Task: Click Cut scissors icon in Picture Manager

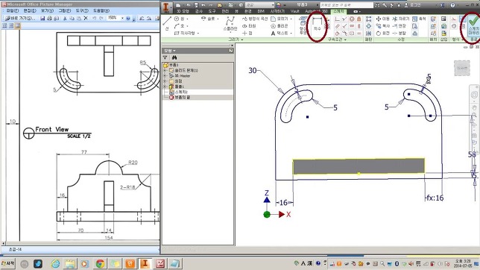Action: coord(65,19)
